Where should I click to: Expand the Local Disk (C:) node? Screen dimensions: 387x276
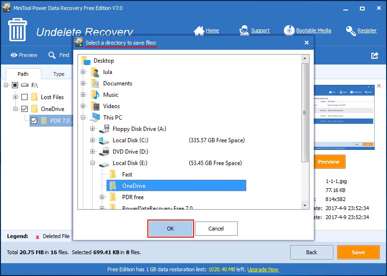click(92, 140)
